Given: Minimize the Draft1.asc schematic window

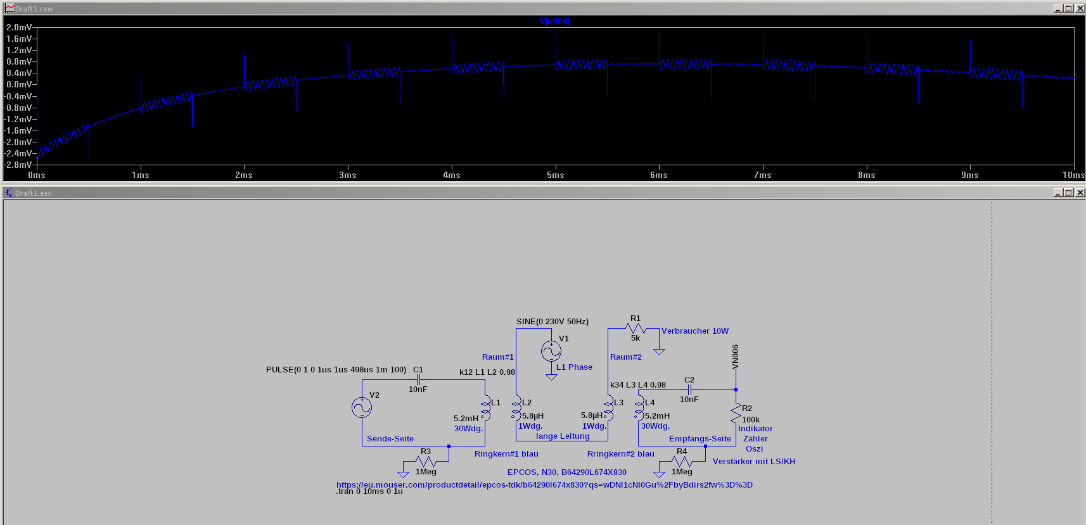Looking at the screenshot, I should (x=1058, y=193).
